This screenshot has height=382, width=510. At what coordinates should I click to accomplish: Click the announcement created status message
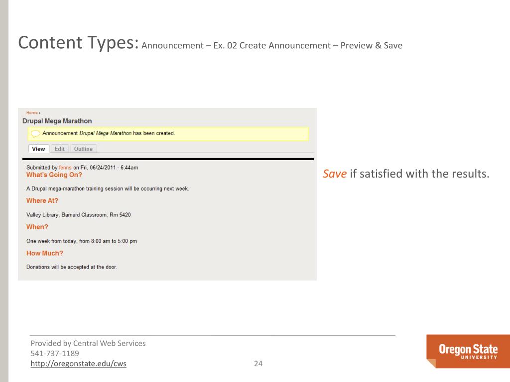click(168, 133)
